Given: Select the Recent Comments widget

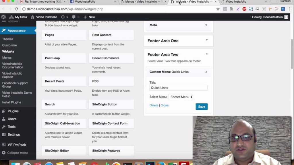Looking at the screenshot, I should [111, 58].
